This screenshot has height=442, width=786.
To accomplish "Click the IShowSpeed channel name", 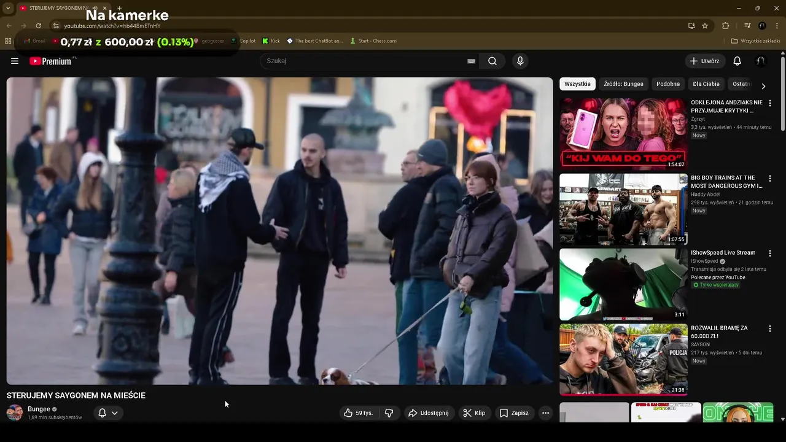I will coord(704,261).
